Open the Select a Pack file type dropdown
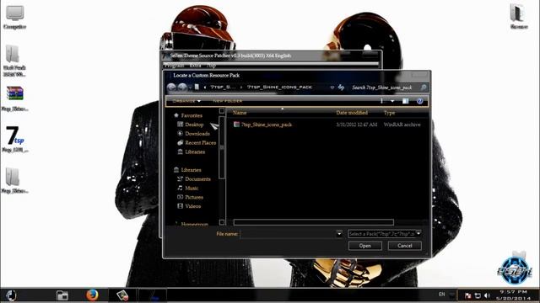Image resolution: width=540 pixels, height=303 pixels. [385, 234]
